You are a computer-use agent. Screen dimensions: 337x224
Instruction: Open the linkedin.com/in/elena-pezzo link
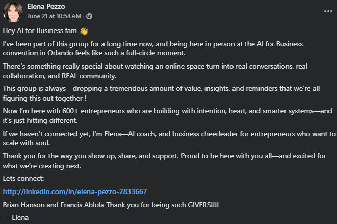coord(75,191)
